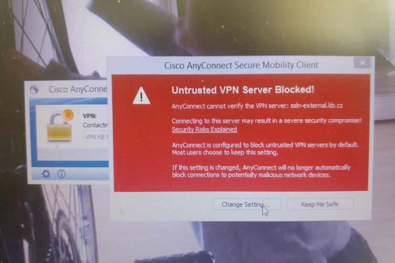The height and width of the screenshot is (263, 395).
Task: Click the Contacting status text
Action: pyautogui.click(x=96, y=125)
